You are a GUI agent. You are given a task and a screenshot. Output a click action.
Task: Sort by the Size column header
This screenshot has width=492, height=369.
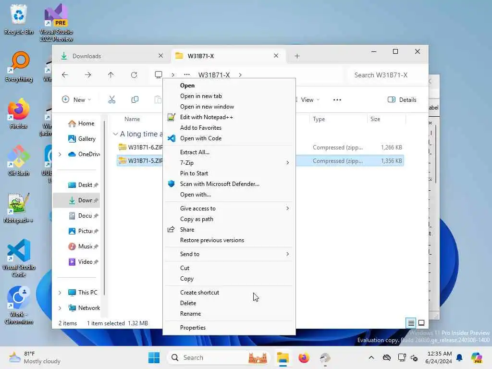(x=386, y=119)
